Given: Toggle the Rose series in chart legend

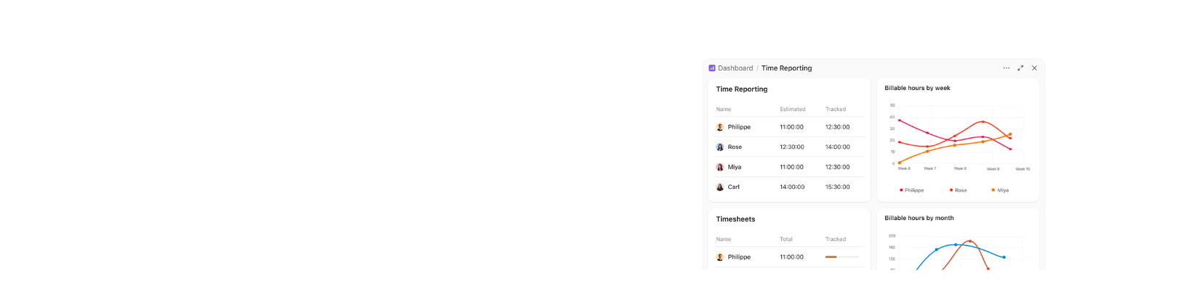Looking at the screenshot, I should coord(960,190).
